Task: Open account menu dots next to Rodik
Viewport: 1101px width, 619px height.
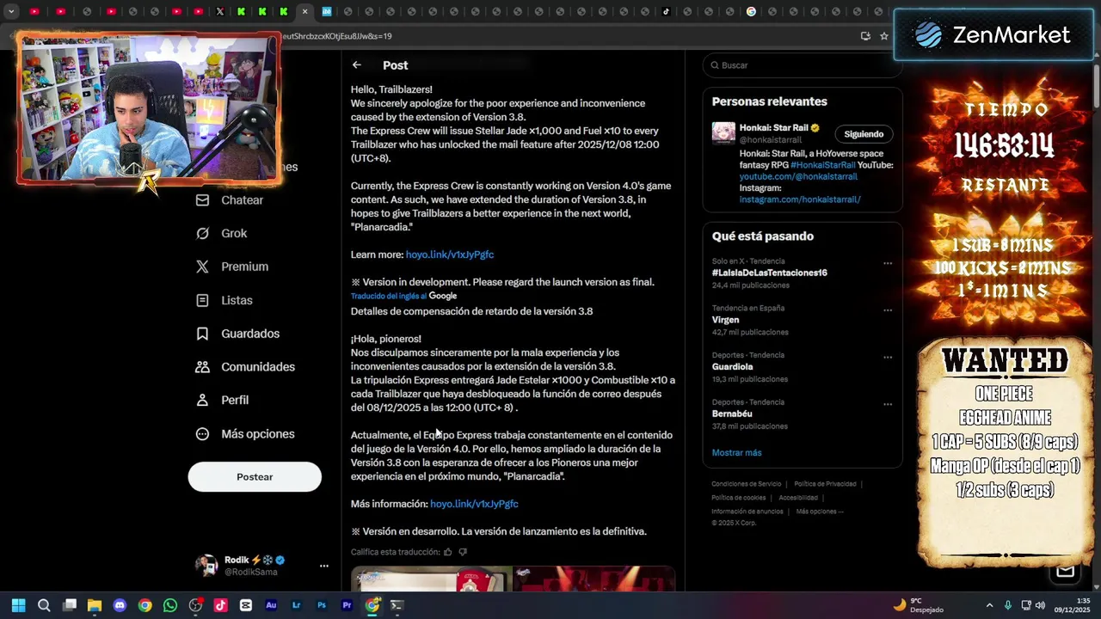Action: (324, 566)
